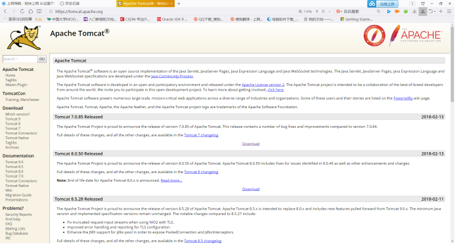Open a new tab with plus button

[179, 3]
